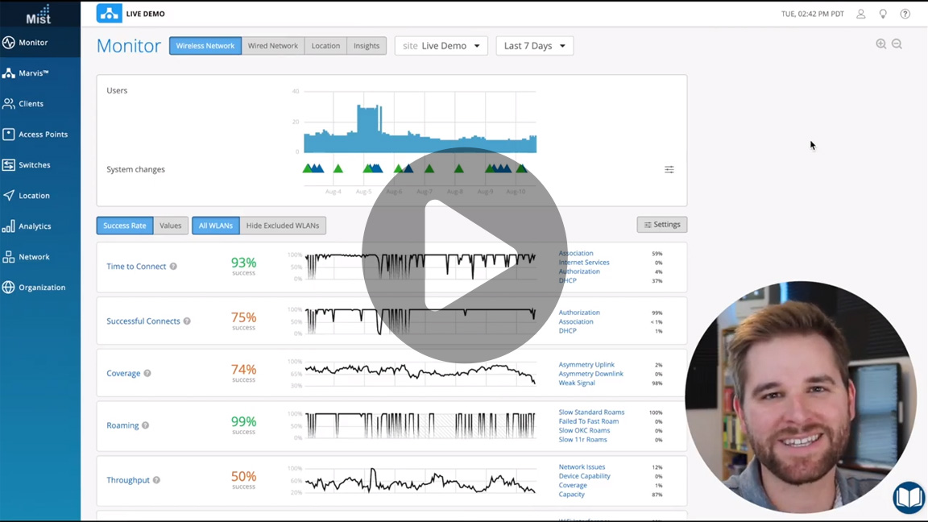Click the Settings button
Viewport: 928px width, 522px height.
click(661, 225)
